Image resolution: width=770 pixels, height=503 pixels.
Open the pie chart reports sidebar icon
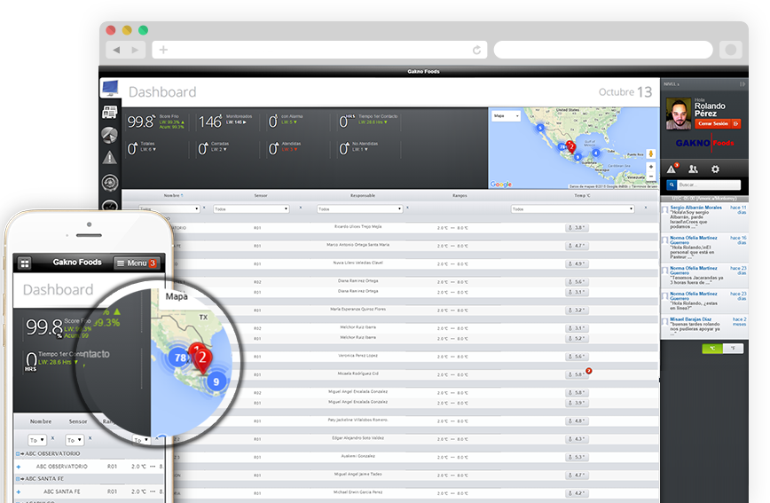coord(109,135)
